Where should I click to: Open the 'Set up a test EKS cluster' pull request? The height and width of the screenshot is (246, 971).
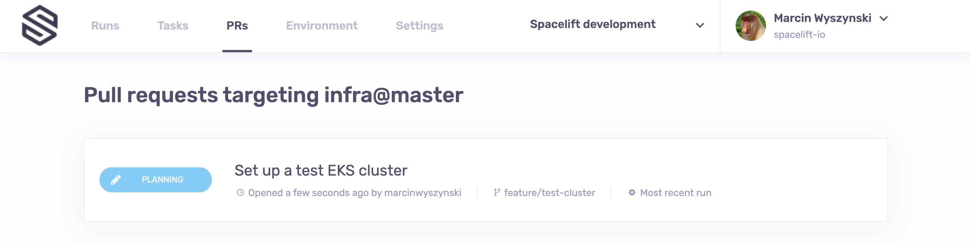321,171
